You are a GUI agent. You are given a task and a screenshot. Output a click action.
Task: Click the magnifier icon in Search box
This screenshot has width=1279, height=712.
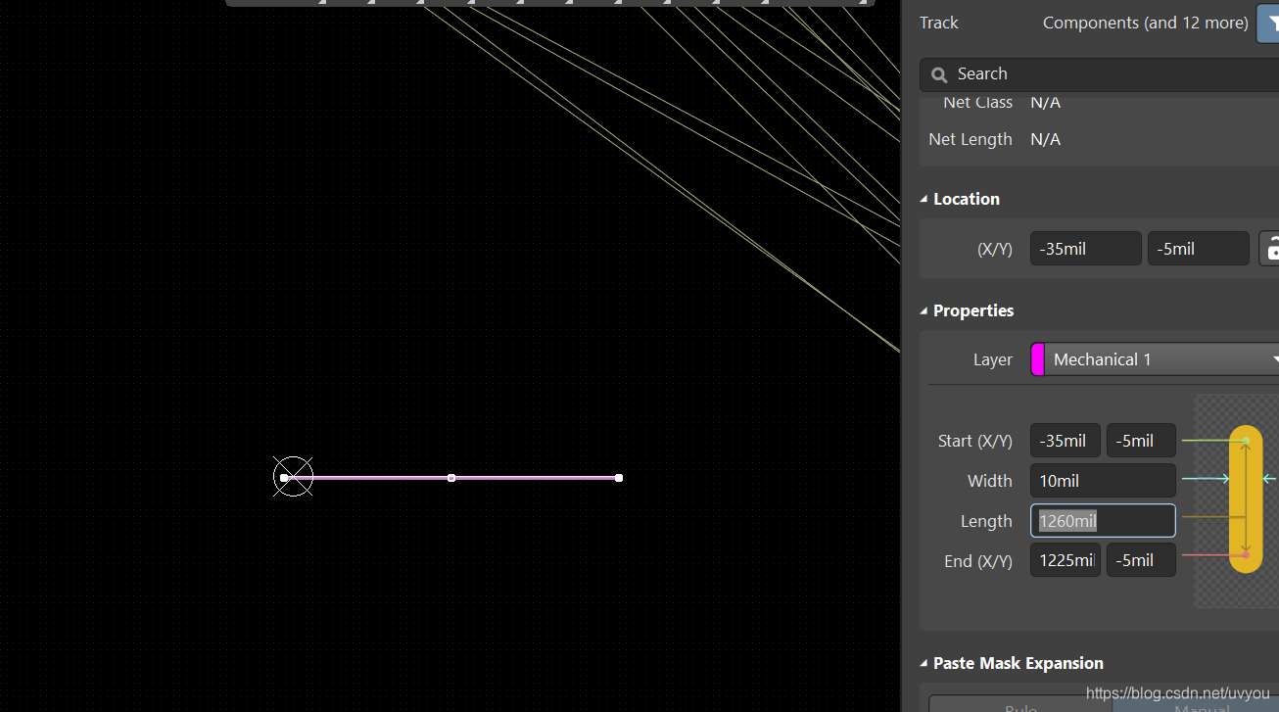(x=939, y=74)
